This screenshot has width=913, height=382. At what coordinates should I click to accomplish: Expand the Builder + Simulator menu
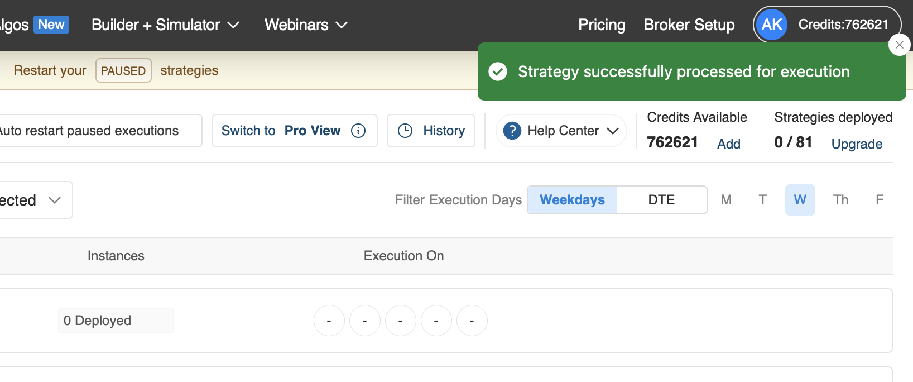tap(165, 25)
